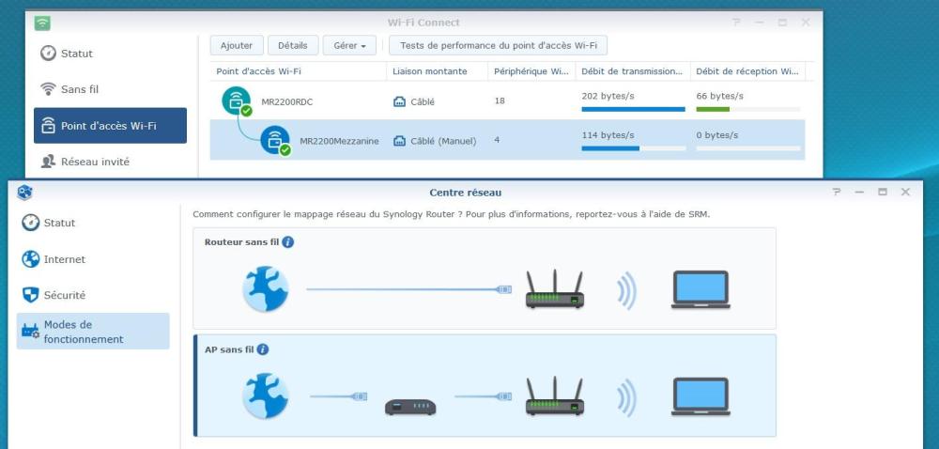Click MR2200RDC transmission rate bar

(633, 109)
